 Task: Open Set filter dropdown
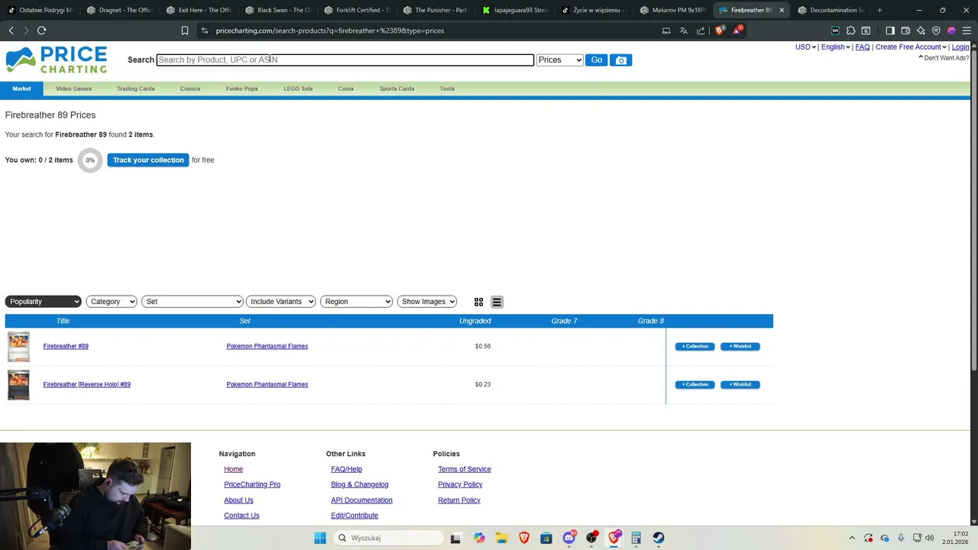click(193, 302)
